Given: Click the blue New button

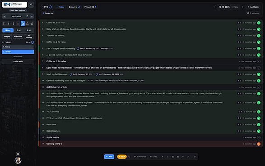Looking at the screenshot, I should (x=109, y=157).
